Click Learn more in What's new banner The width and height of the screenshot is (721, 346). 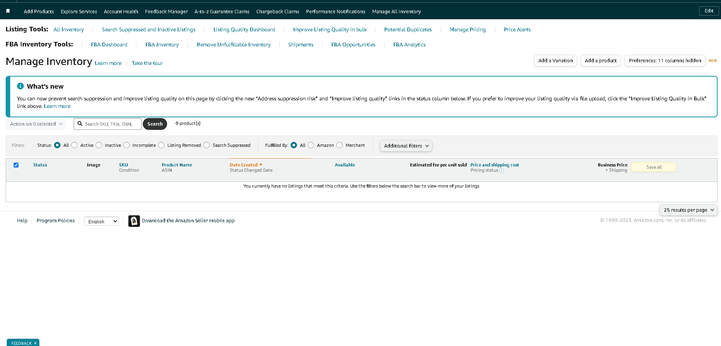57,106
